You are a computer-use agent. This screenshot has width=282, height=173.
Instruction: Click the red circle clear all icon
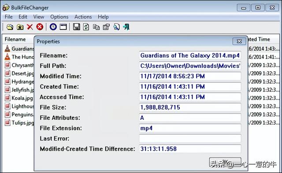point(40,27)
